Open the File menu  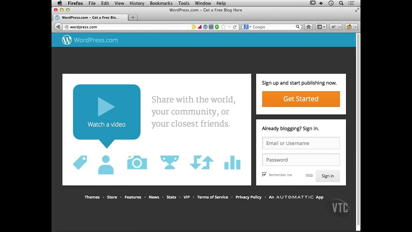click(92, 3)
